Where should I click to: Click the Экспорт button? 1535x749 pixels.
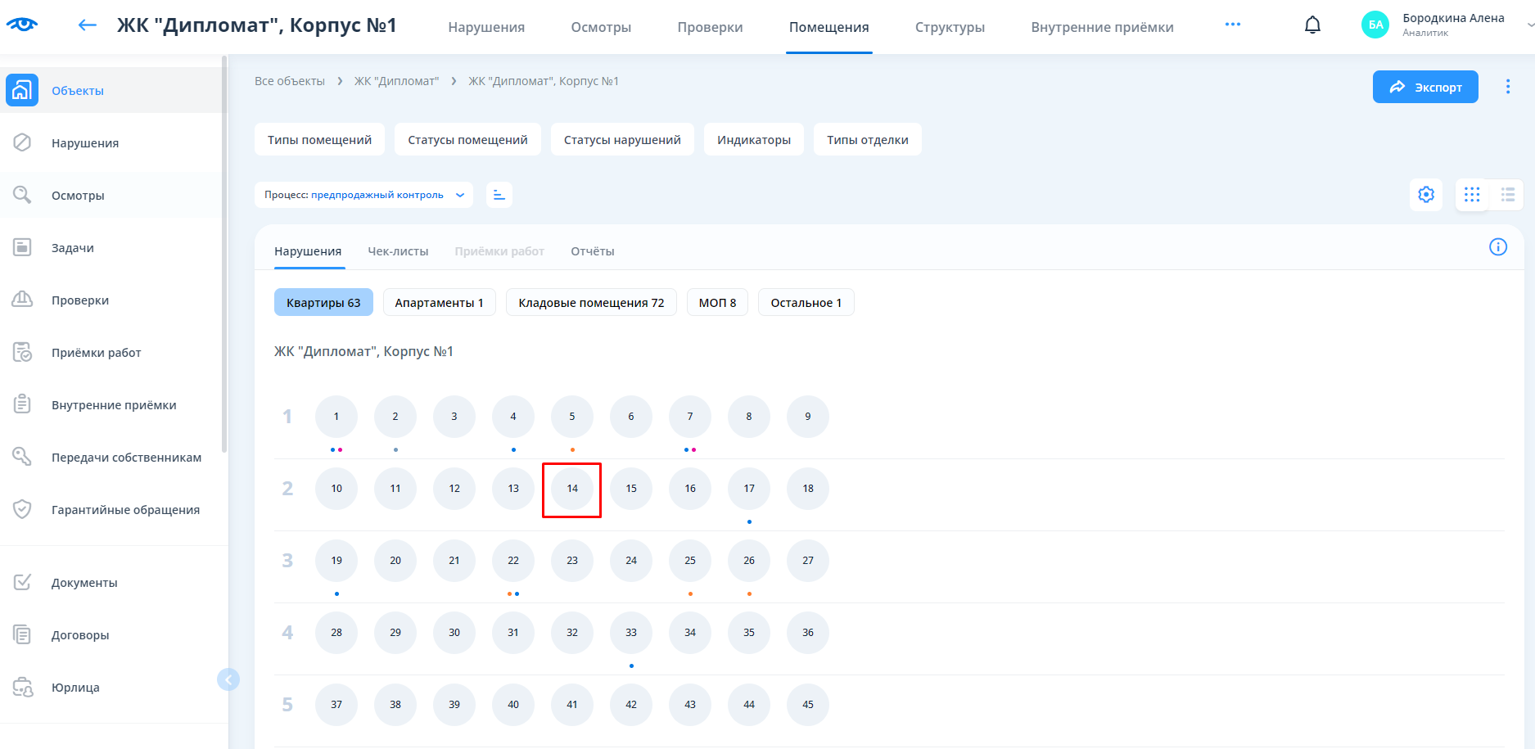(x=1424, y=87)
